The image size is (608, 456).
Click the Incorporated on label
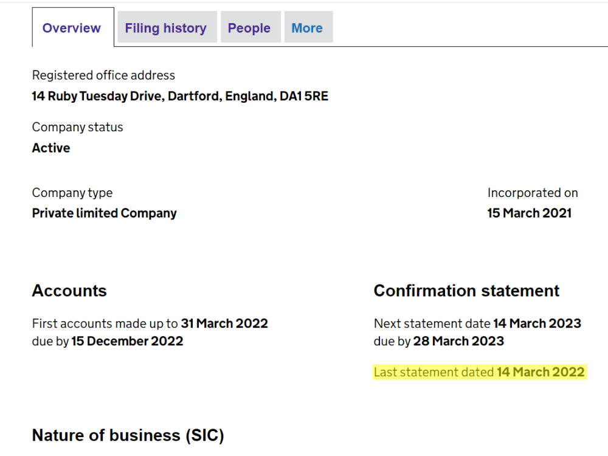click(532, 193)
